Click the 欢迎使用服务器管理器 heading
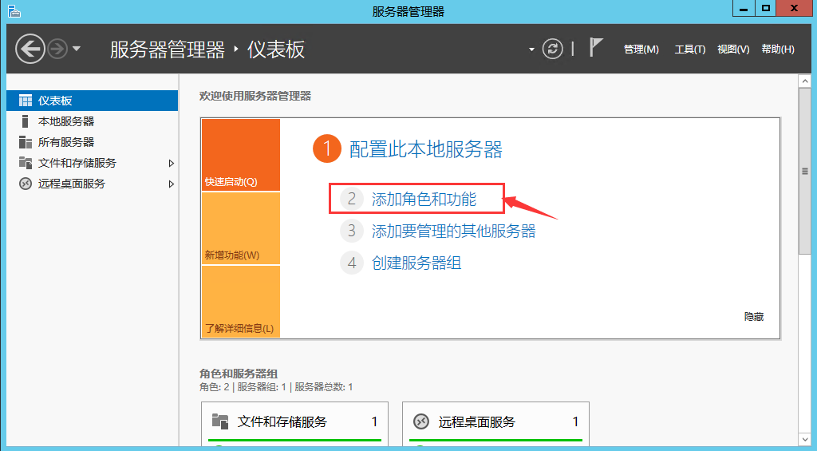This screenshot has height=451, width=817. pos(255,96)
